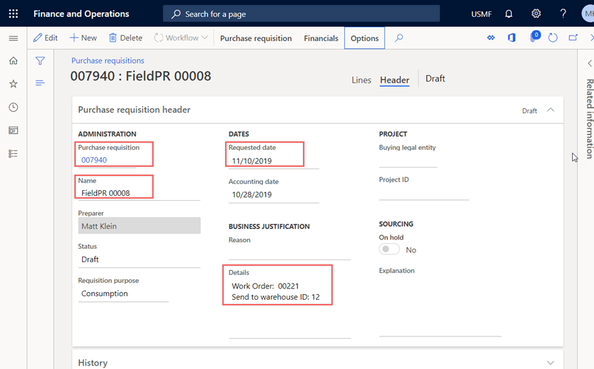
Task: Refresh the page using refresh icon
Action: pyautogui.click(x=553, y=38)
